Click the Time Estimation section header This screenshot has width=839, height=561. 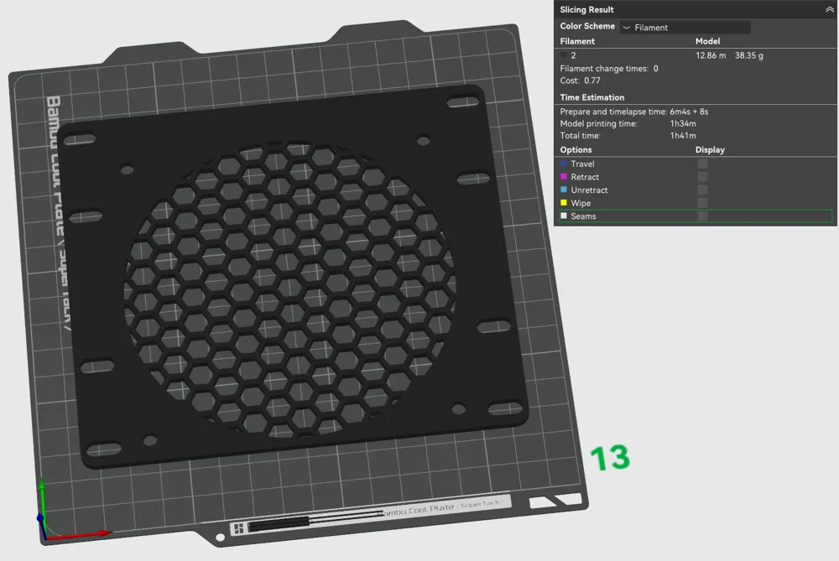(x=591, y=97)
